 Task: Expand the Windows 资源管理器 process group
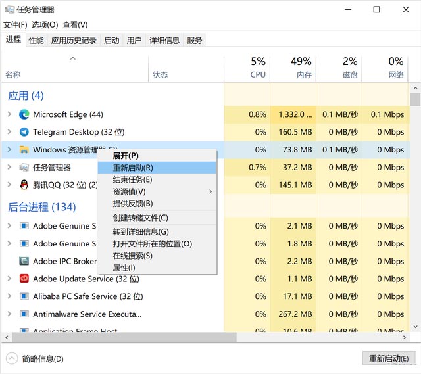9,149
